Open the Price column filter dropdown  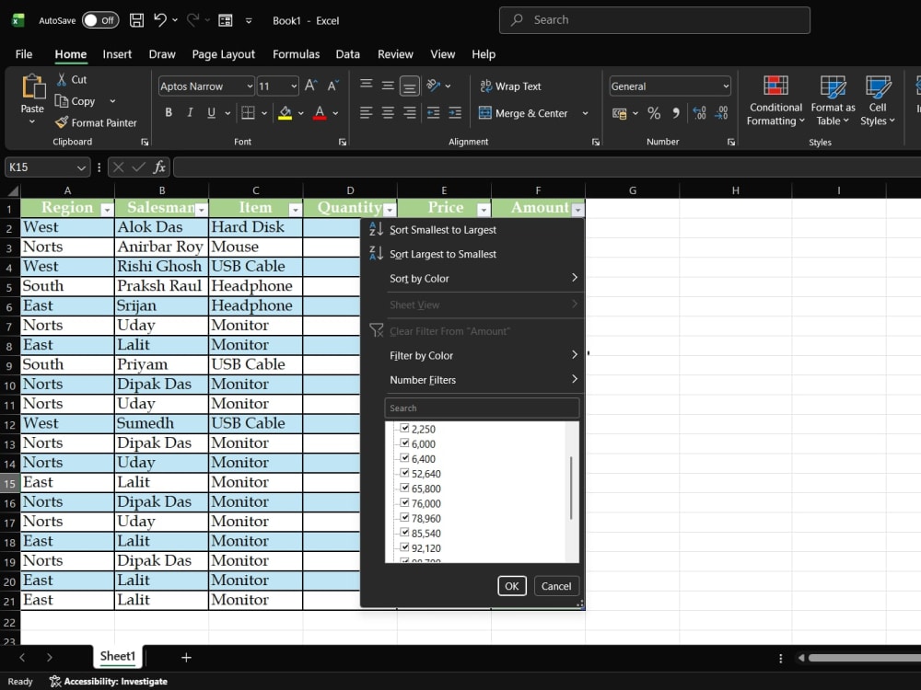click(484, 210)
